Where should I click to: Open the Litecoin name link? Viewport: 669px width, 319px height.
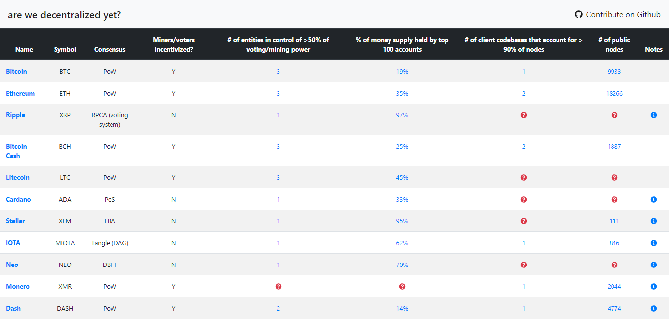(x=18, y=177)
